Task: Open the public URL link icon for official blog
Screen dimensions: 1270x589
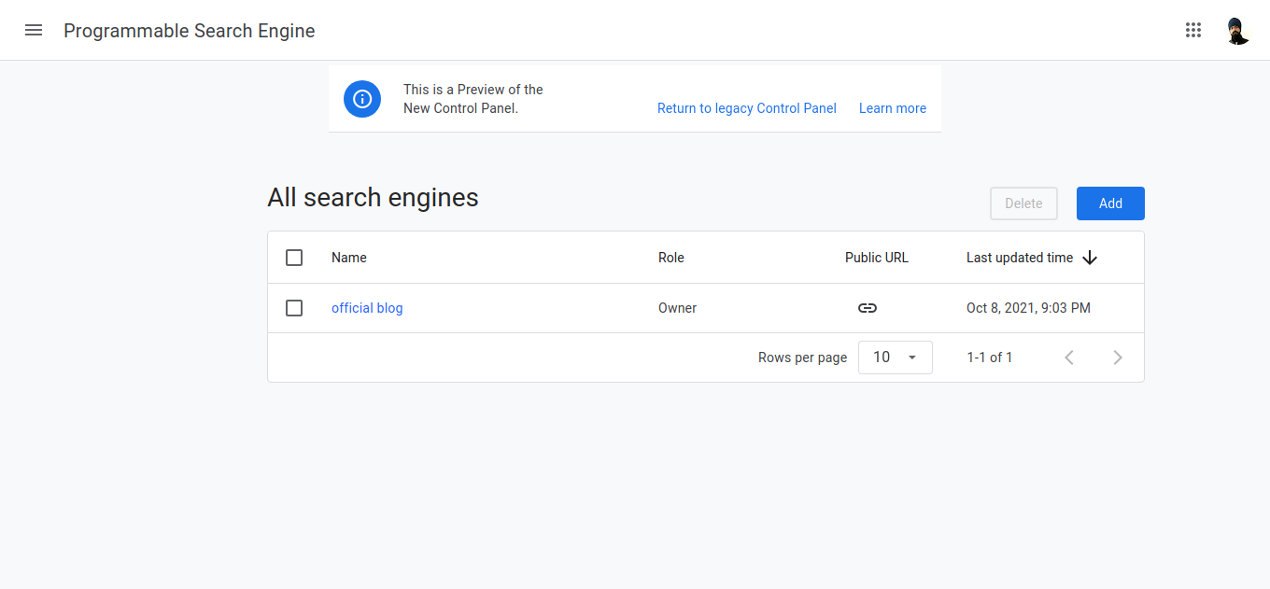Action: [x=867, y=307]
